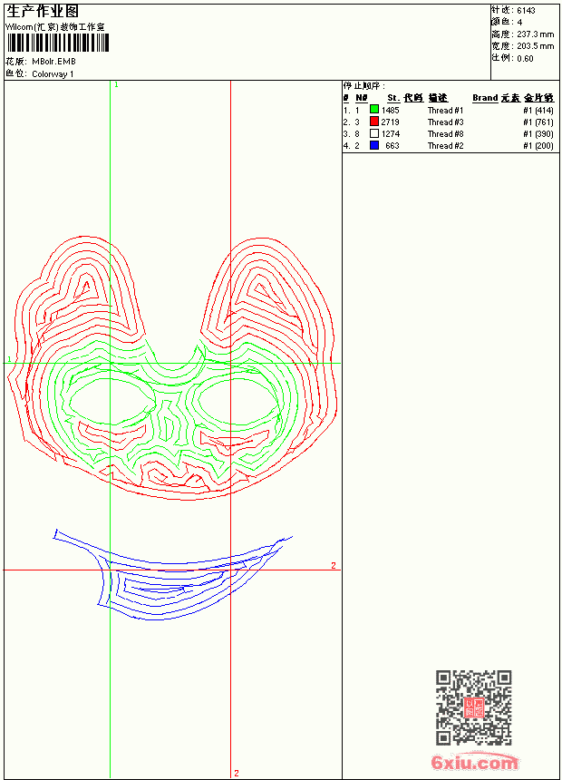Click the Thread #1 description
Viewport: 562px width, 780px height.
[x=445, y=110]
